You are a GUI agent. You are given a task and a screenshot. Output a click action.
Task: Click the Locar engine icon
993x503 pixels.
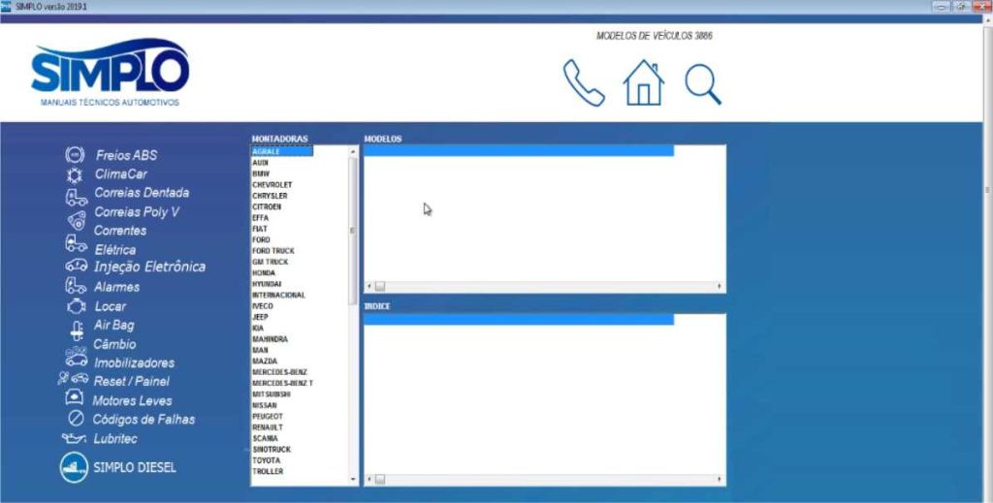[x=76, y=306]
